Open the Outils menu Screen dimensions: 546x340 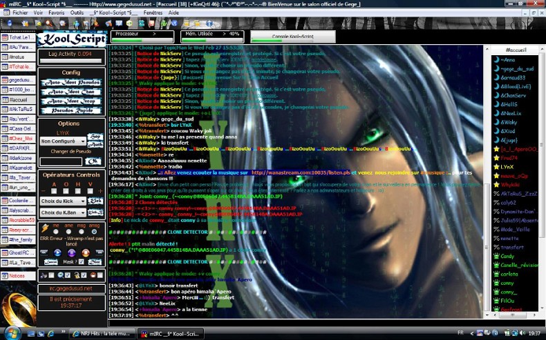click(x=77, y=12)
